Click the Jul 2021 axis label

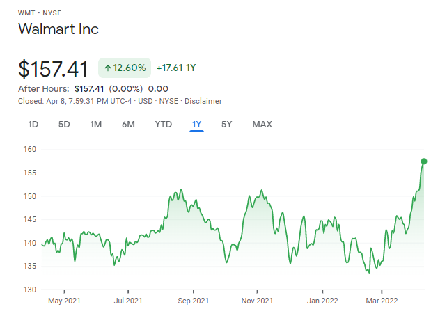pyautogui.click(x=128, y=301)
